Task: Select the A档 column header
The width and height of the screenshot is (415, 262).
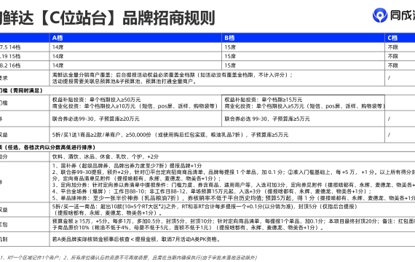Action: pos(135,38)
